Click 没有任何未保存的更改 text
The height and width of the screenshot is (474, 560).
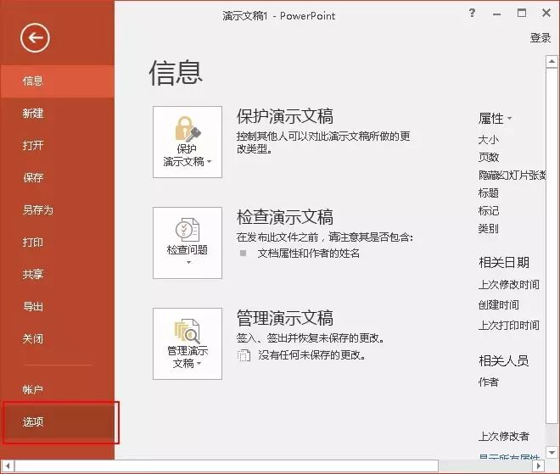[x=311, y=355]
